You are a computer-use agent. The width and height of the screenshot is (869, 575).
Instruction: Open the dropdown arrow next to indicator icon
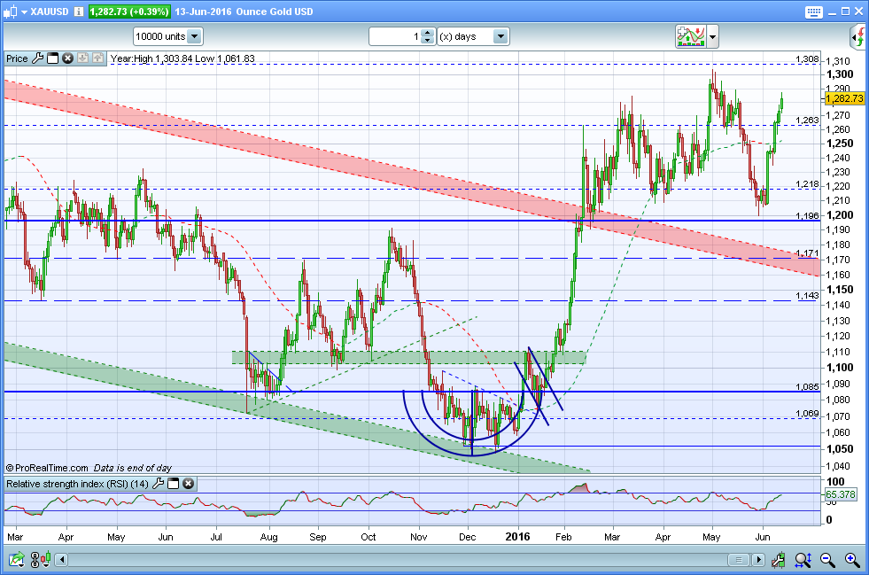pos(712,37)
